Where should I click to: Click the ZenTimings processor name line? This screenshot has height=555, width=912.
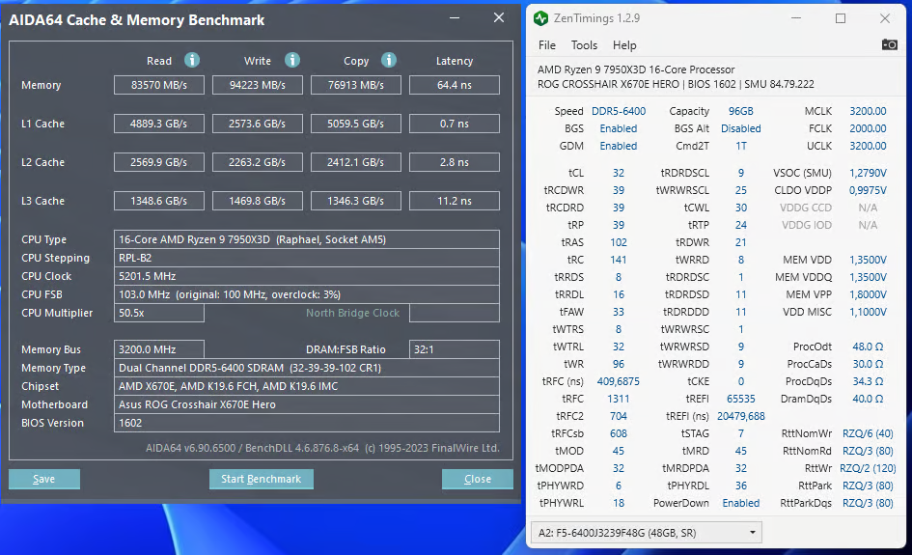[x=636, y=69]
